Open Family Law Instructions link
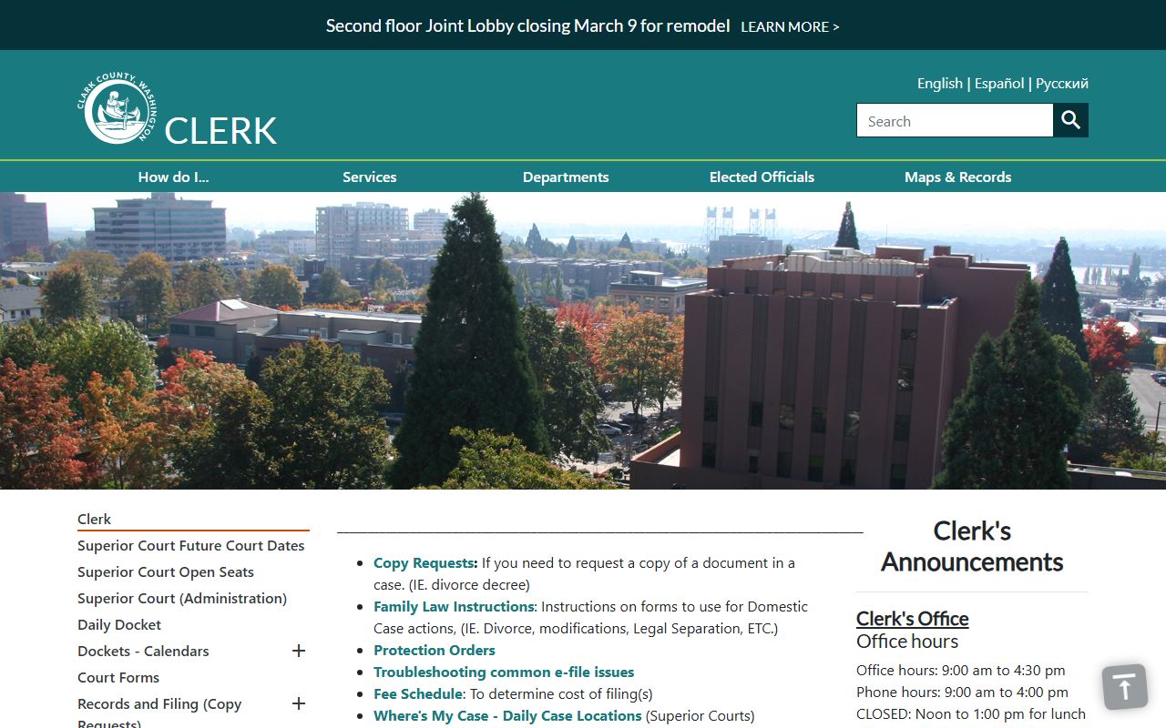Screen dimensions: 1166x728 click(x=454, y=606)
